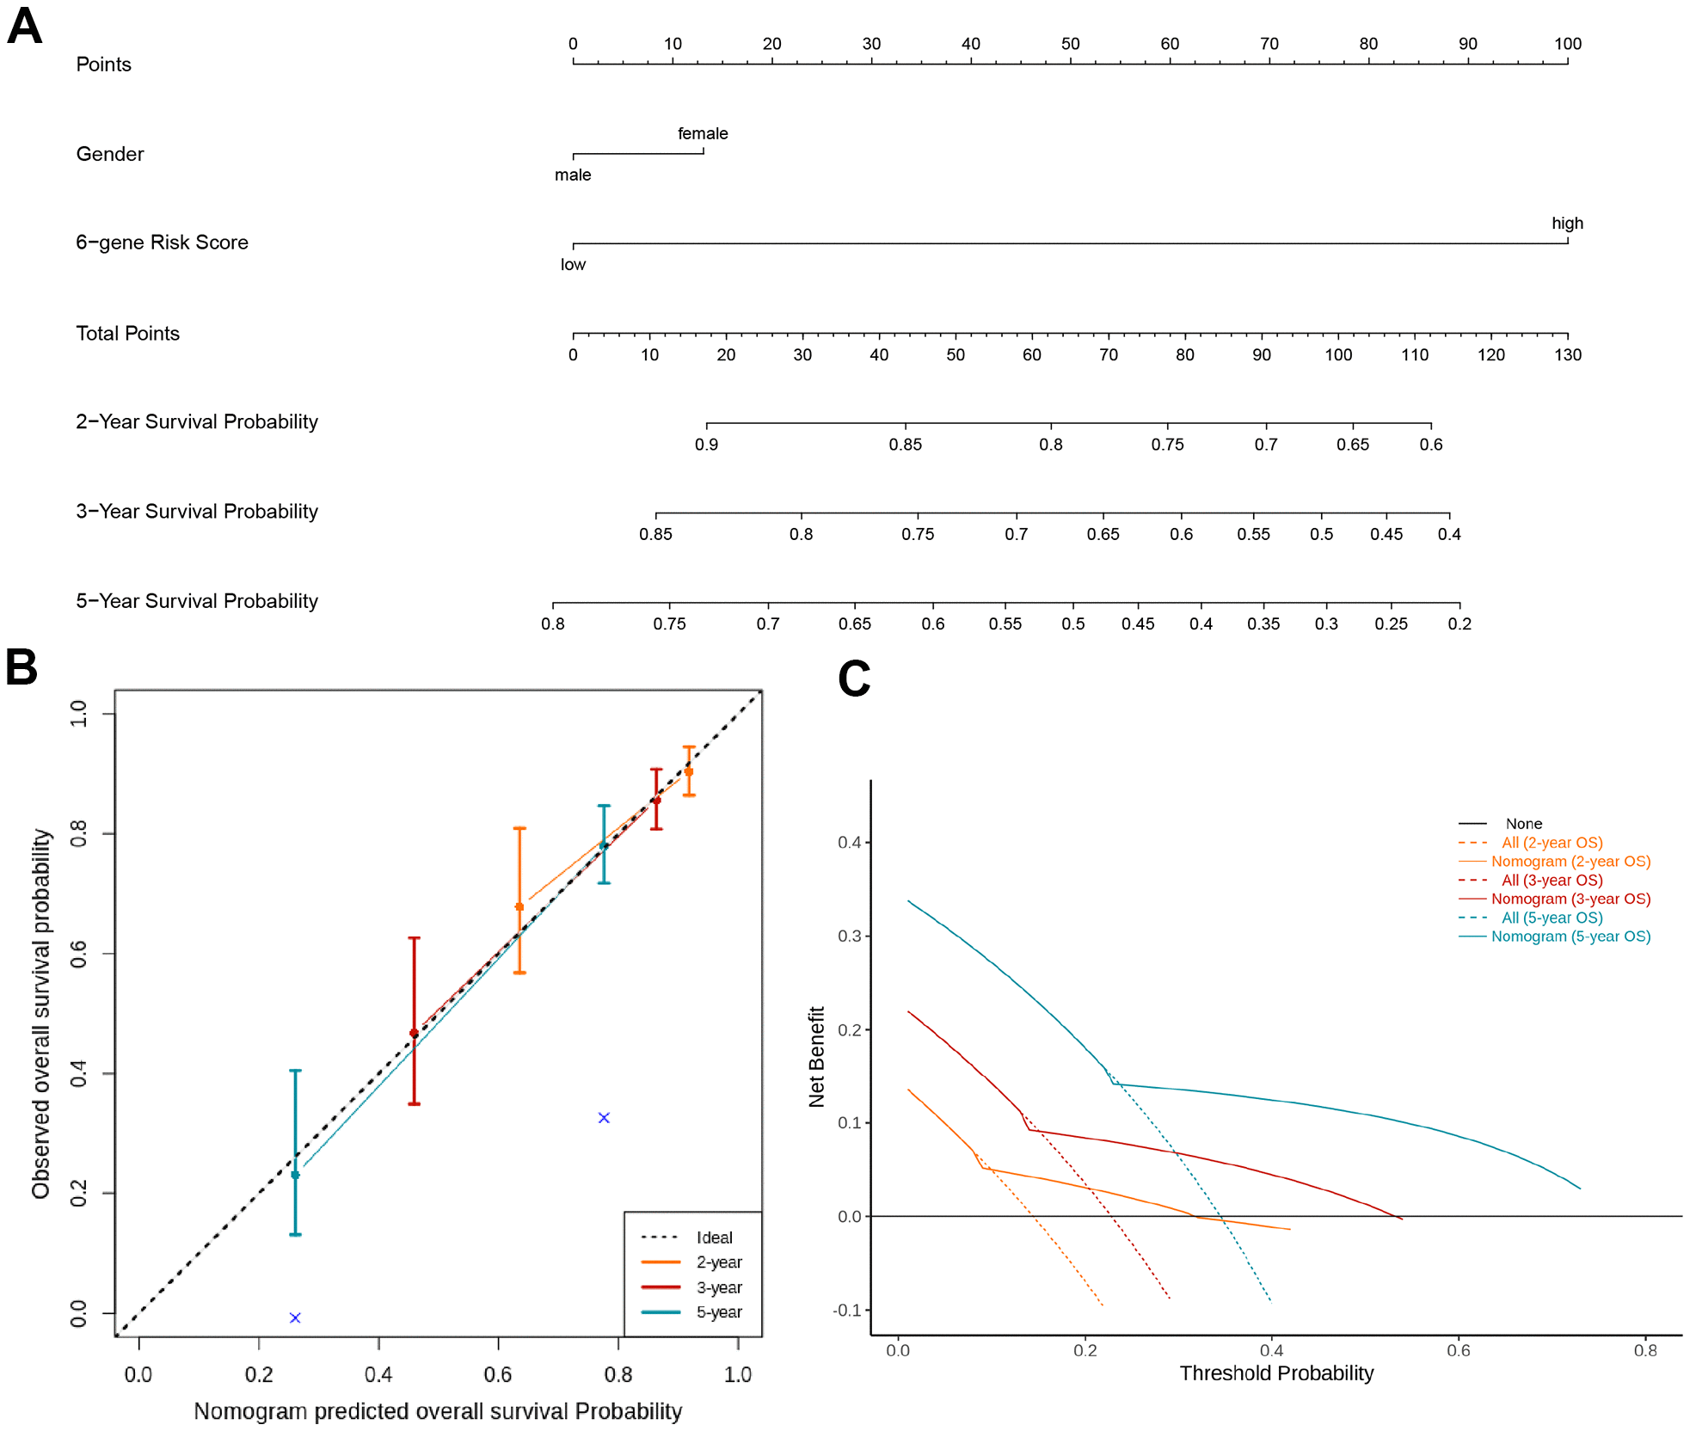Click the '5-year' legend entry in panel B
The height and width of the screenshot is (1431, 1690).
[719, 1312]
